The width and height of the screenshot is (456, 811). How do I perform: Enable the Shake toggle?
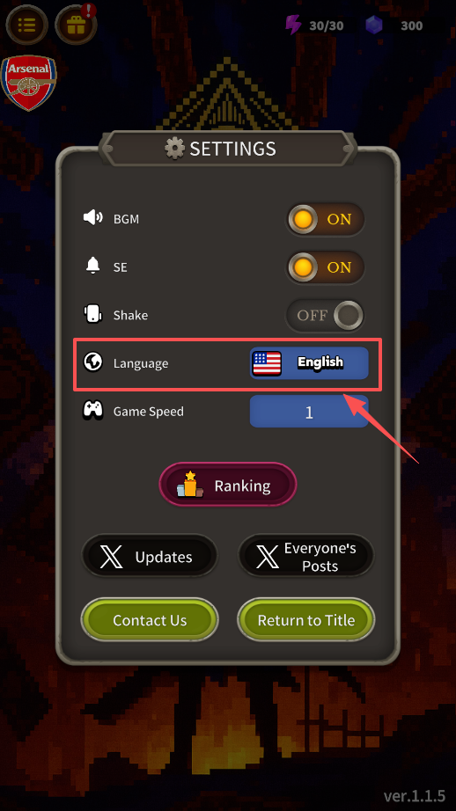click(325, 315)
